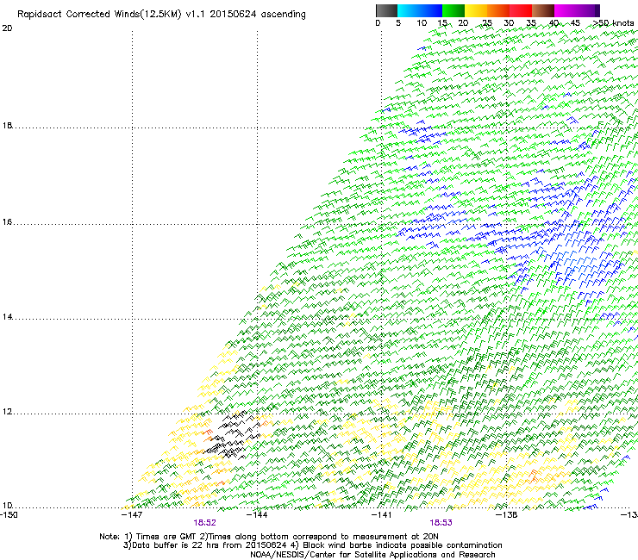The width and height of the screenshot is (638, 560).
Task: Click the purple time stamp '18:52'
Action: (x=204, y=523)
